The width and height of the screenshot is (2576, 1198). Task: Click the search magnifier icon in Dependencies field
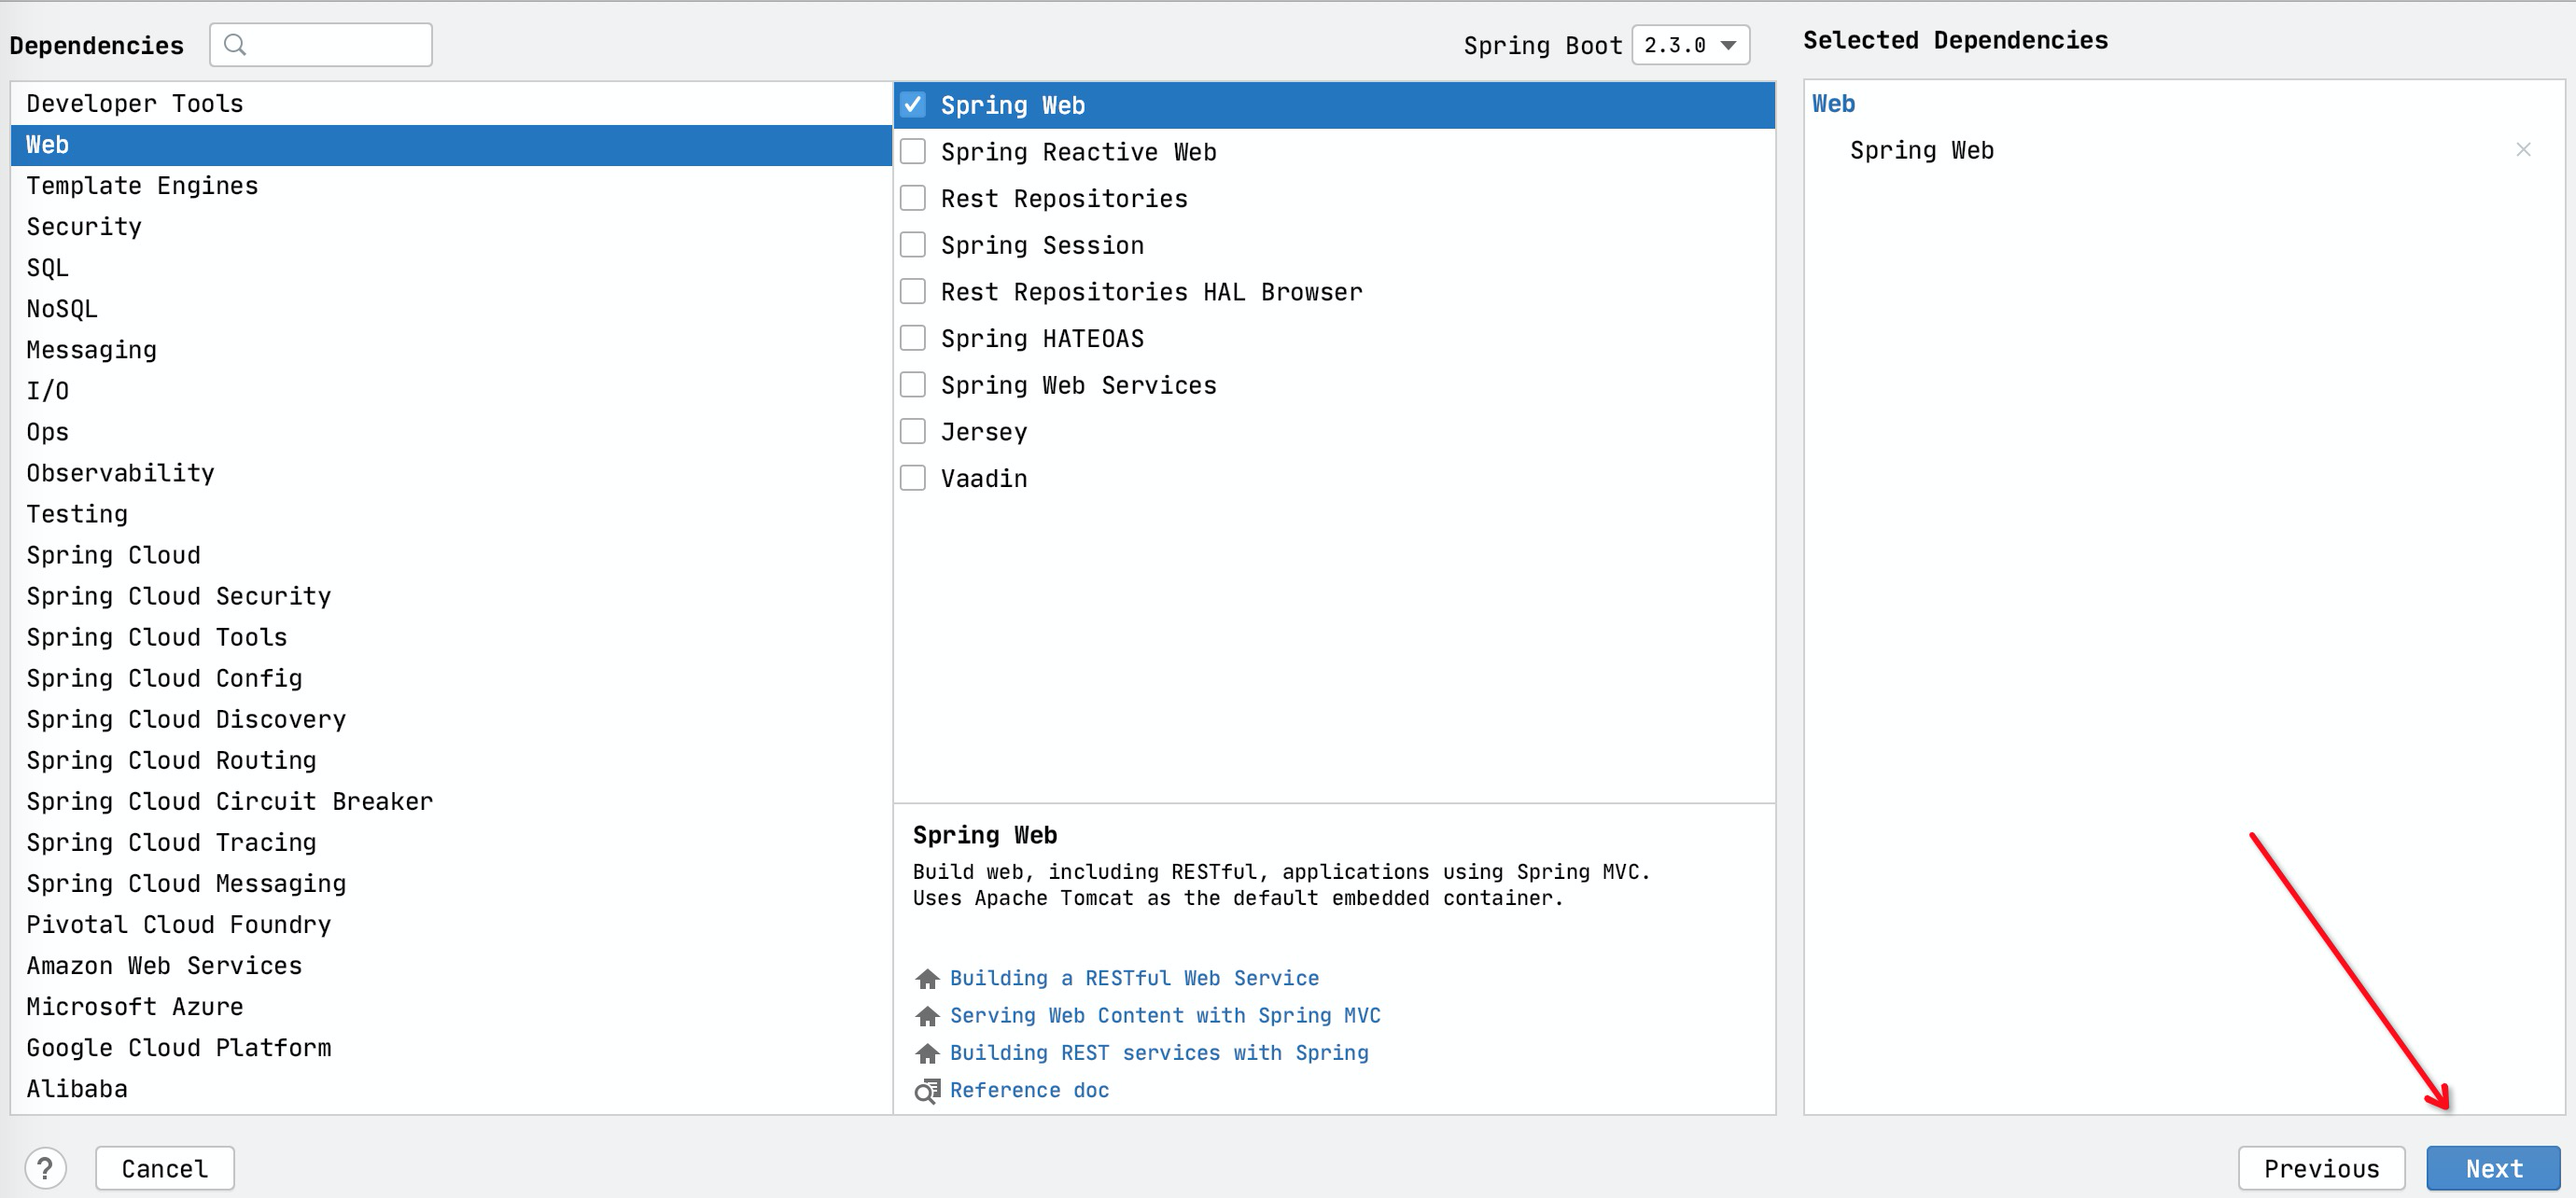pos(235,44)
